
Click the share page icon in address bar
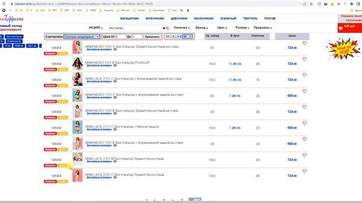pyautogui.click(x=304, y=4)
